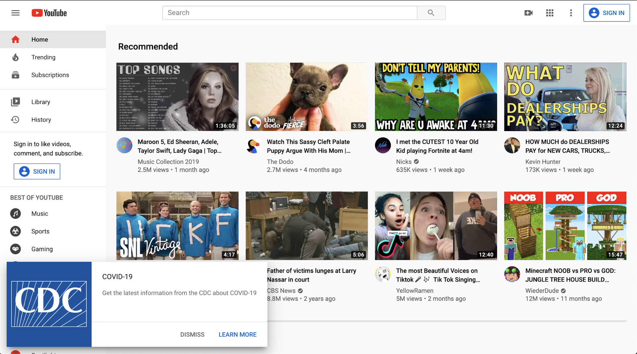Click LEARN MORE about COVID-19

237,335
